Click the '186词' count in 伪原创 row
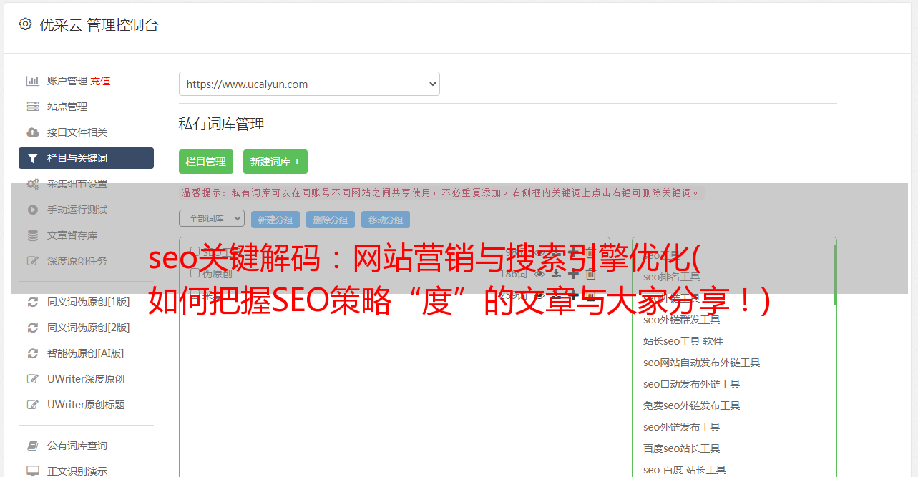The width and height of the screenshot is (918, 477). [513, 273]
